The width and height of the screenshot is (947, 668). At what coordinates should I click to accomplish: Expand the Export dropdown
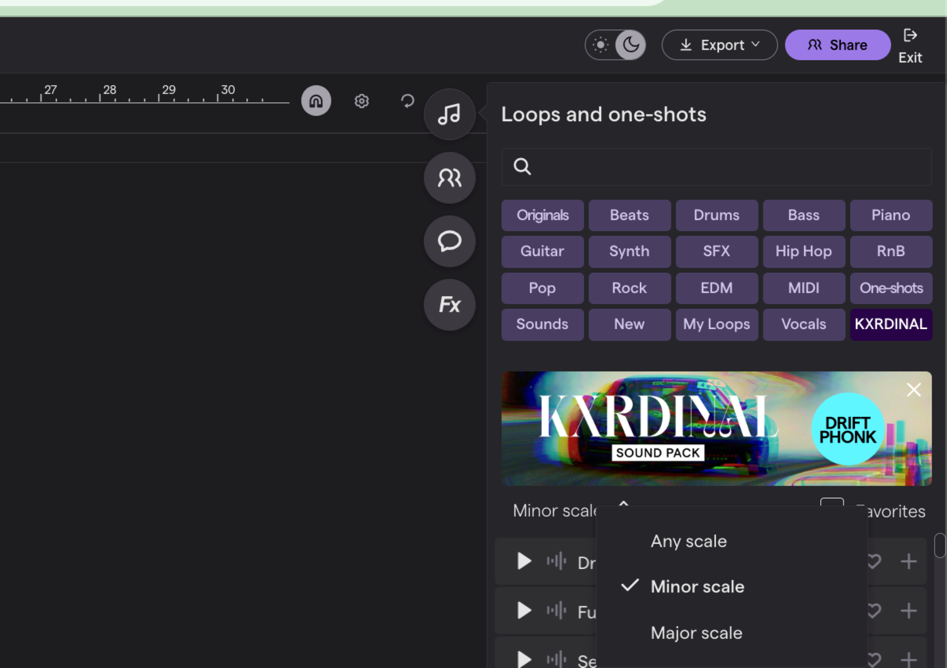pyautogui.click(x=720, y=45)
